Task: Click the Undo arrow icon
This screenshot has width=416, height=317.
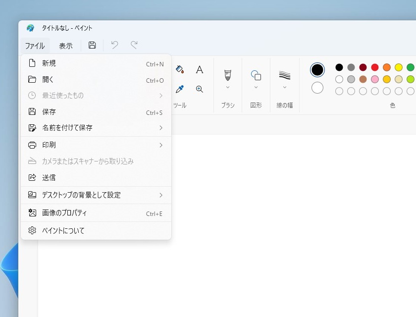Action: (x=114, y=45)
